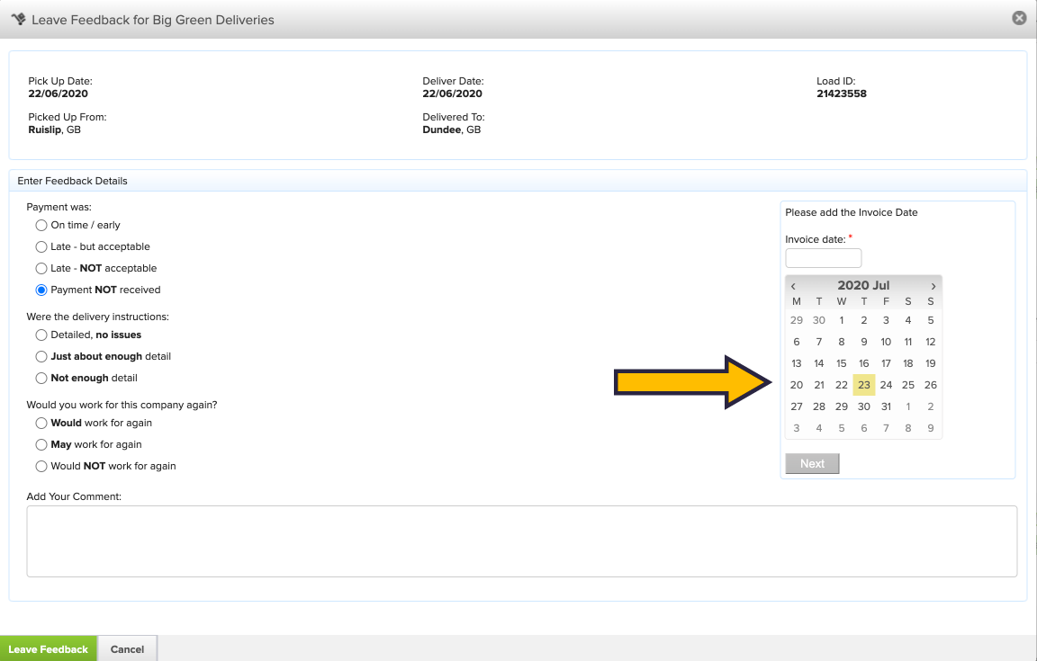Pick 'Not enough detail' radio button
This screenshot has height=661, width=1037.
41,379
